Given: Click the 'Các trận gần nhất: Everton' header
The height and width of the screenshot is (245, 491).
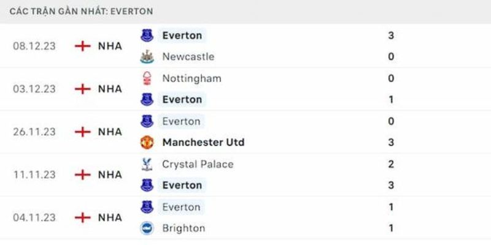Looking at the screenshot, I should coord(81,12).
